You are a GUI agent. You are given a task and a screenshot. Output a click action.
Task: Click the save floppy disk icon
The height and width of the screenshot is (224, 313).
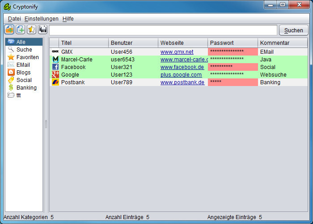tap(42, 30)
